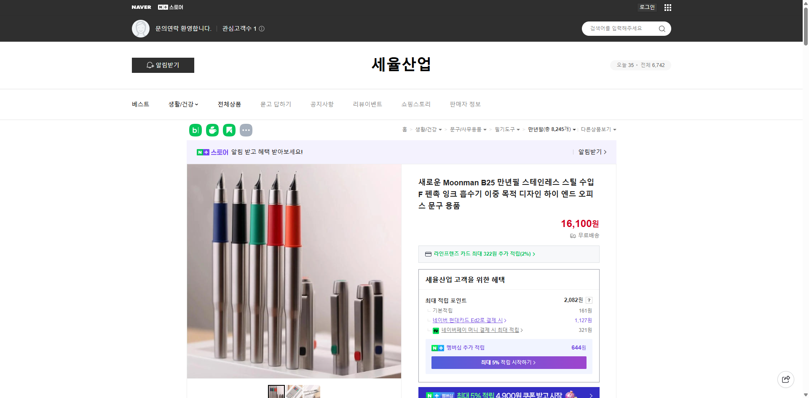Image resolution: width=809 pixels, height=398 pixels.
Task: Toggle the help question mark beside 2,082원
Action: point(589,300)
